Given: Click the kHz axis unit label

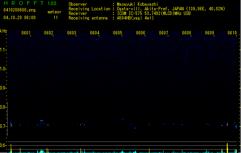Looking at the screenshot, I should click(3, 31).
